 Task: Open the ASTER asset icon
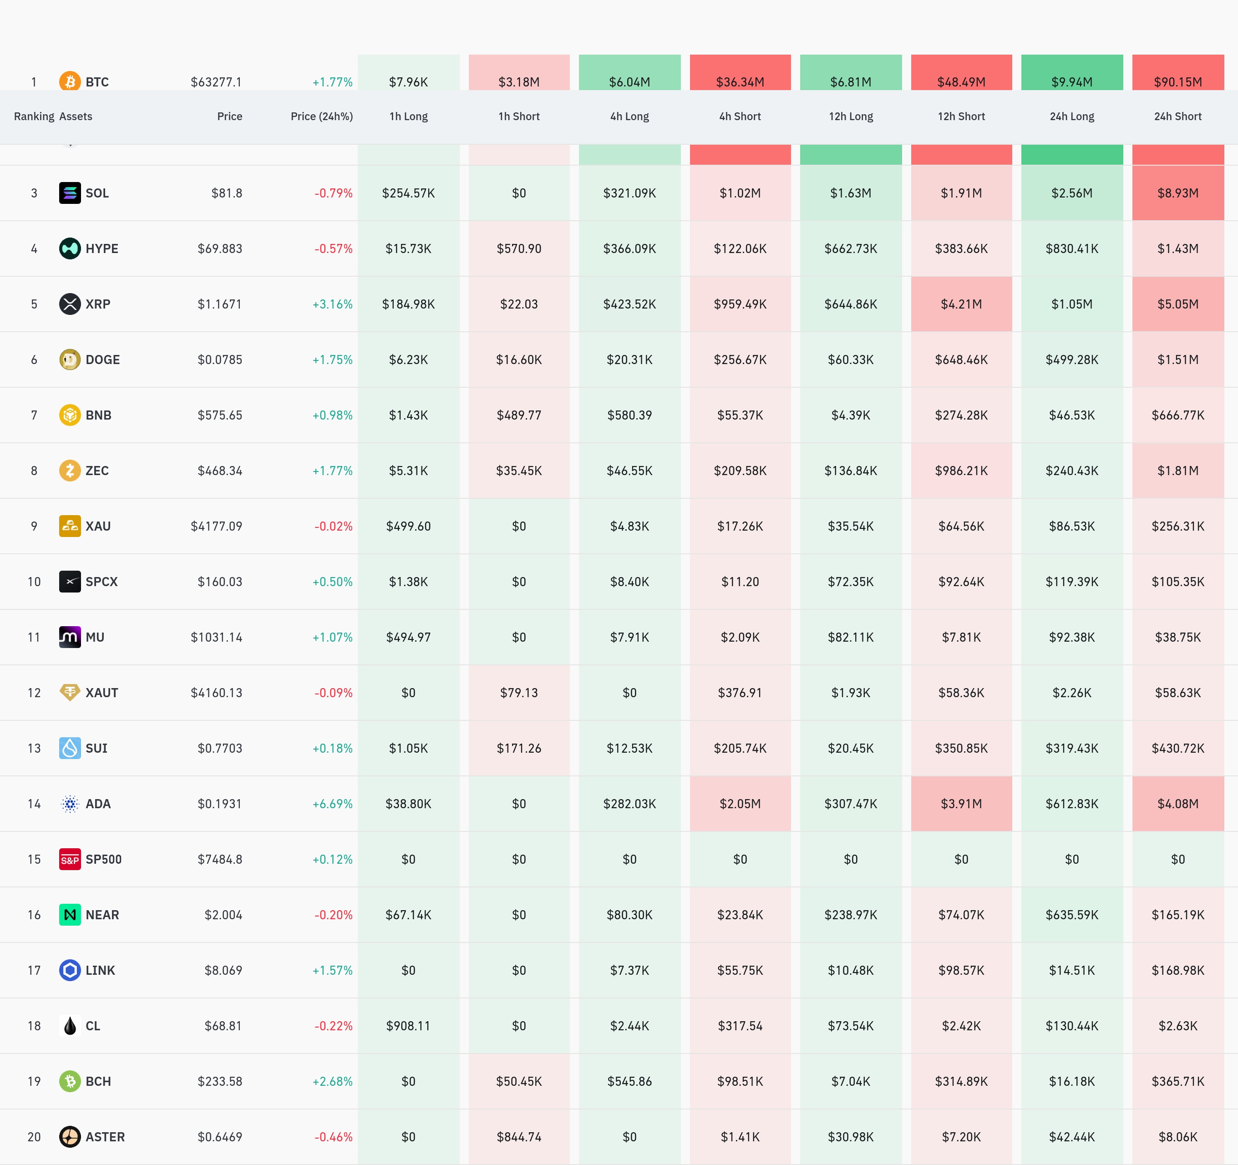coord(70,1137)
